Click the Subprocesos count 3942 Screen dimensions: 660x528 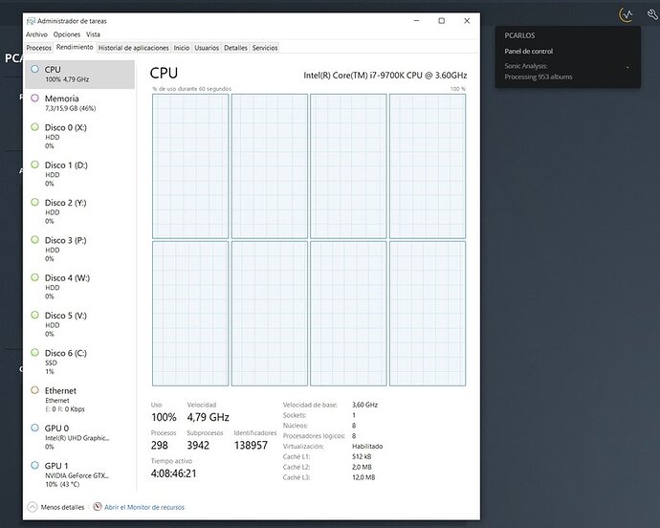click(198, 445)
